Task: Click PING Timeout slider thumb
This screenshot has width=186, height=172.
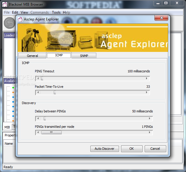Action: [x=42, y=79]
